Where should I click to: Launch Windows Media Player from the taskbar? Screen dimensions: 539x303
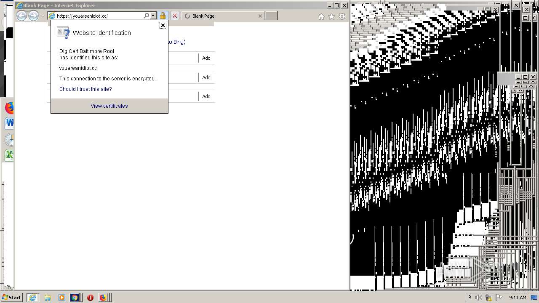tap(62, 298)
